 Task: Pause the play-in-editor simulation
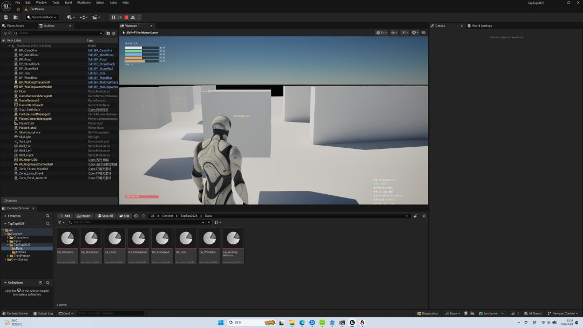pyautogui.click(x=114, y=17)
